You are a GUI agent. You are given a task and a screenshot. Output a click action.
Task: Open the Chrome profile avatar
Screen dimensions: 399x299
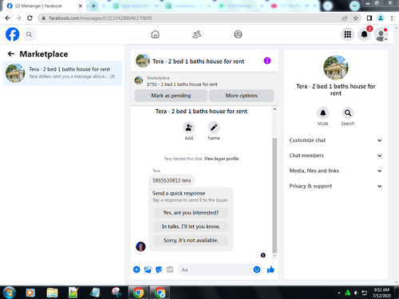point(381,18)
